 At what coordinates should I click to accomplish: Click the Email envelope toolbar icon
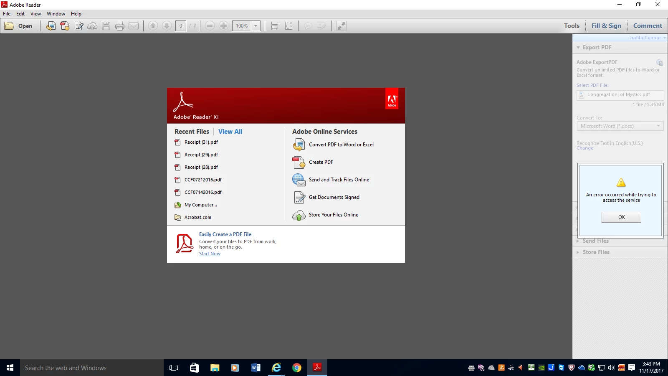(x=134, y=26)
